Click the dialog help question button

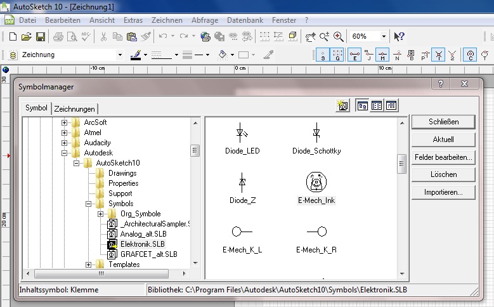coord(441,84)
